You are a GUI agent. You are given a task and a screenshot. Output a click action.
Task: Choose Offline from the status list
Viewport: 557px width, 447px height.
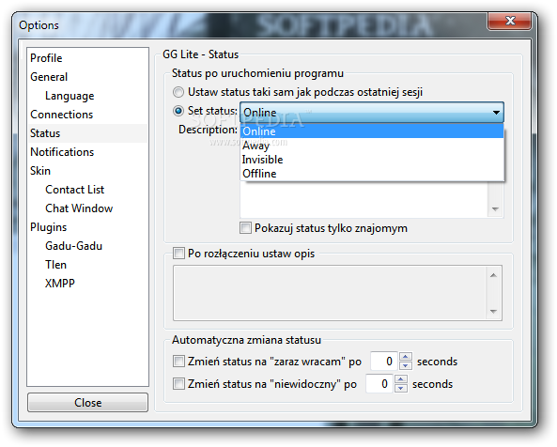point(372,174)
